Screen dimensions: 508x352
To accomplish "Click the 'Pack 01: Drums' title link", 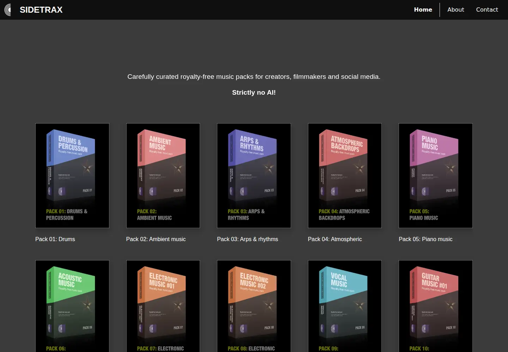I will click(55, 239).
